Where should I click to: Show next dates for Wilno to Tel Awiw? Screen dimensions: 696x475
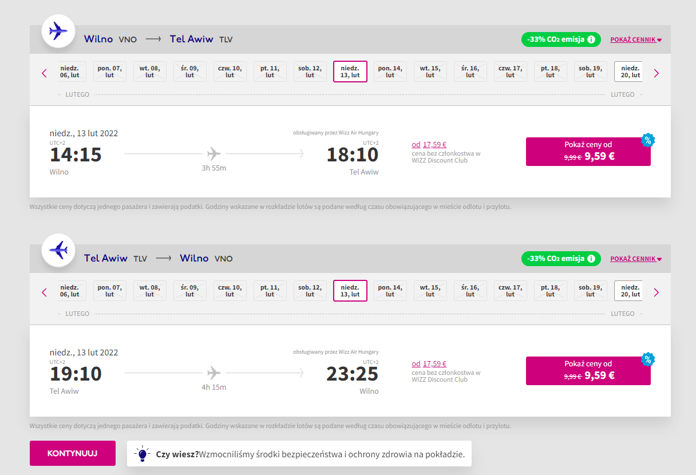point(657,73)
